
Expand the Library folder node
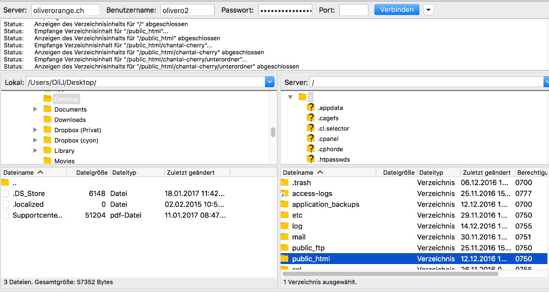(x=35, y=151)
